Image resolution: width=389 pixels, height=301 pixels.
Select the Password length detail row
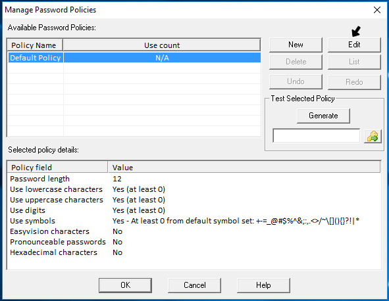[194, 179]
